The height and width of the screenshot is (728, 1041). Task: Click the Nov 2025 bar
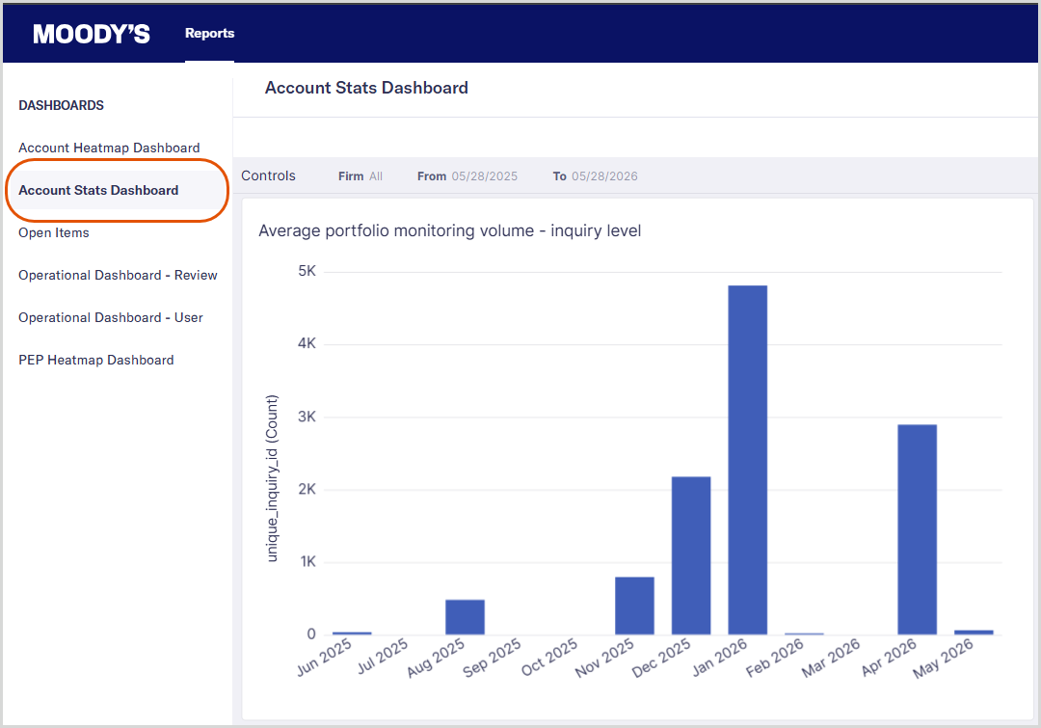(x=634, y=606)
